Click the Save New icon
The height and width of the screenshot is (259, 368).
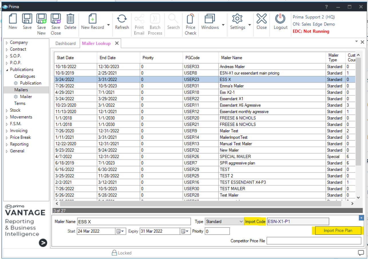click(x=41, y=19)
